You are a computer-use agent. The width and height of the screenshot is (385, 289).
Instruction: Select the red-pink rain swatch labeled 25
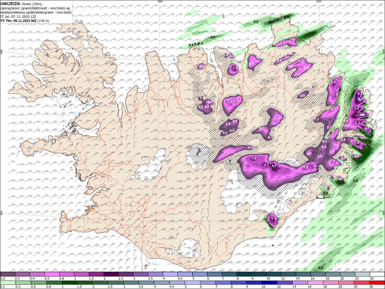point(362,283)
